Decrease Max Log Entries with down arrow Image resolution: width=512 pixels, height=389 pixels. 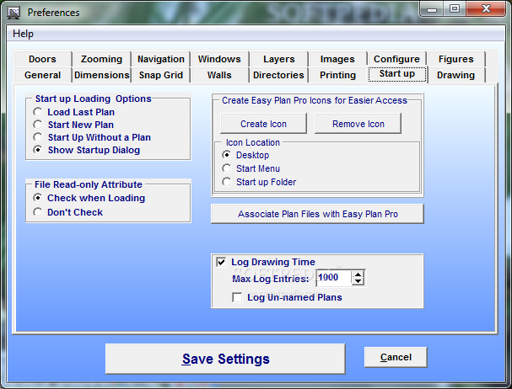click(x=358, y=281)
